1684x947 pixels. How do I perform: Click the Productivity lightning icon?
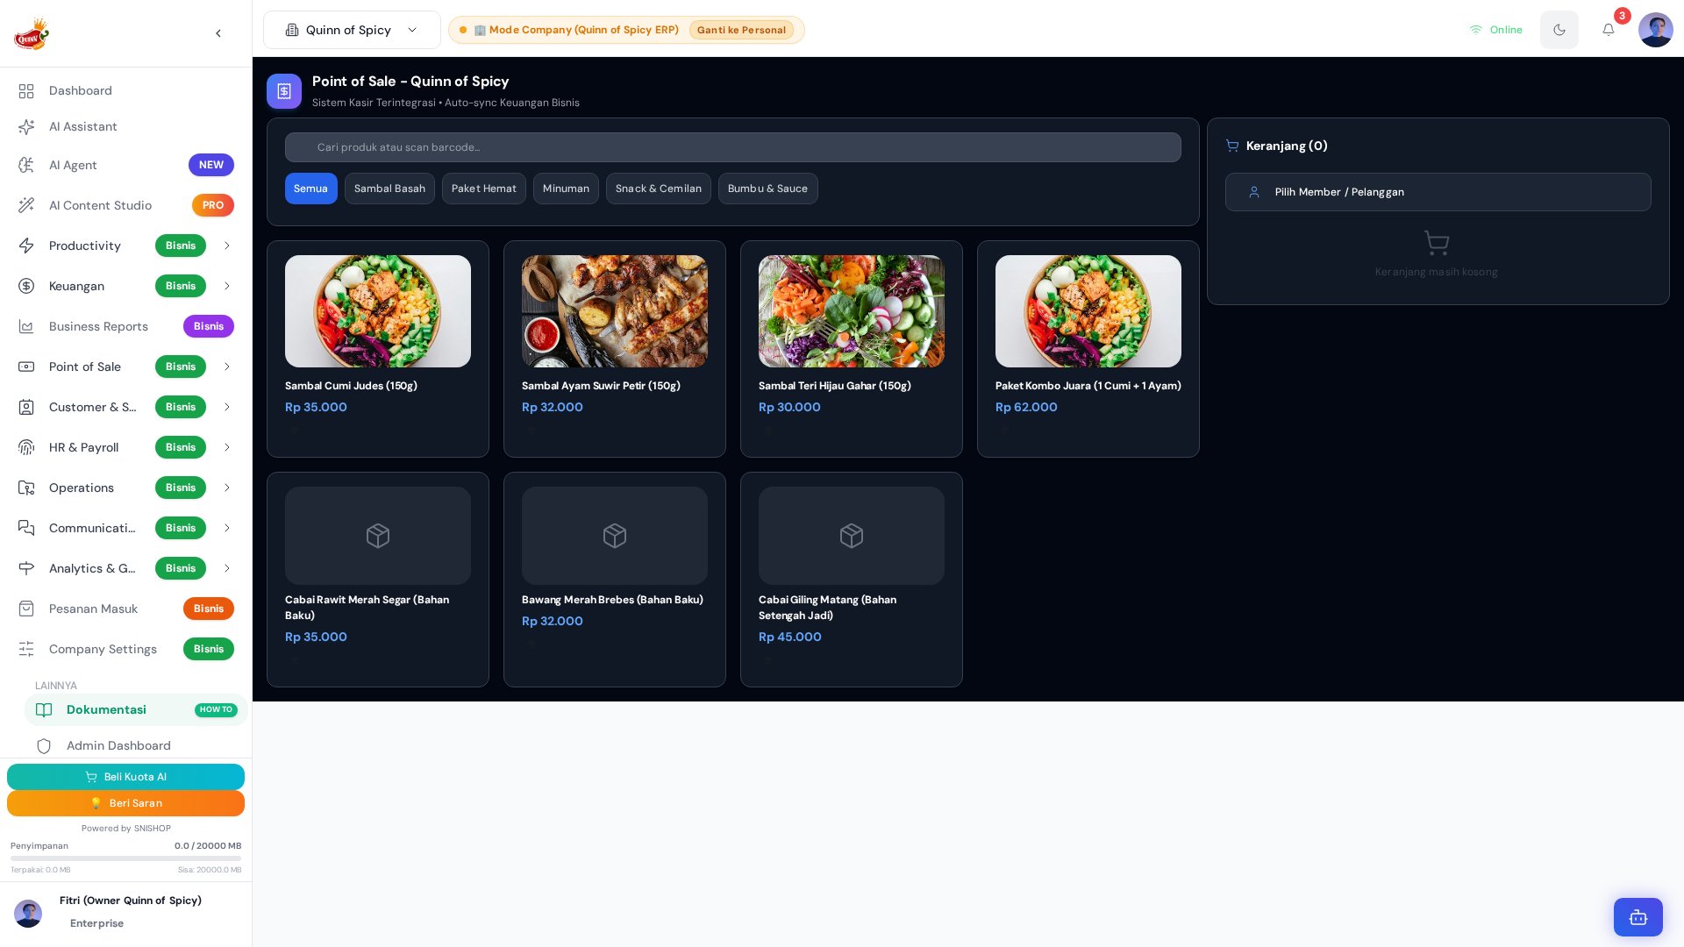tap(26, 246)
